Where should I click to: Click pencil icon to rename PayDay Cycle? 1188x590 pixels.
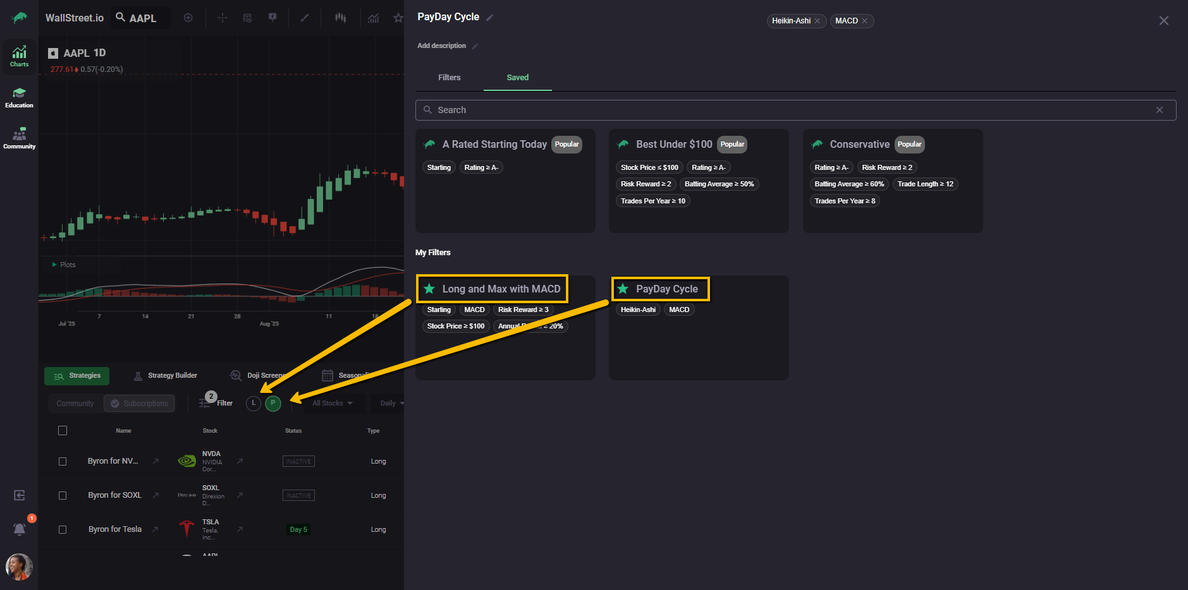point(490,18)
